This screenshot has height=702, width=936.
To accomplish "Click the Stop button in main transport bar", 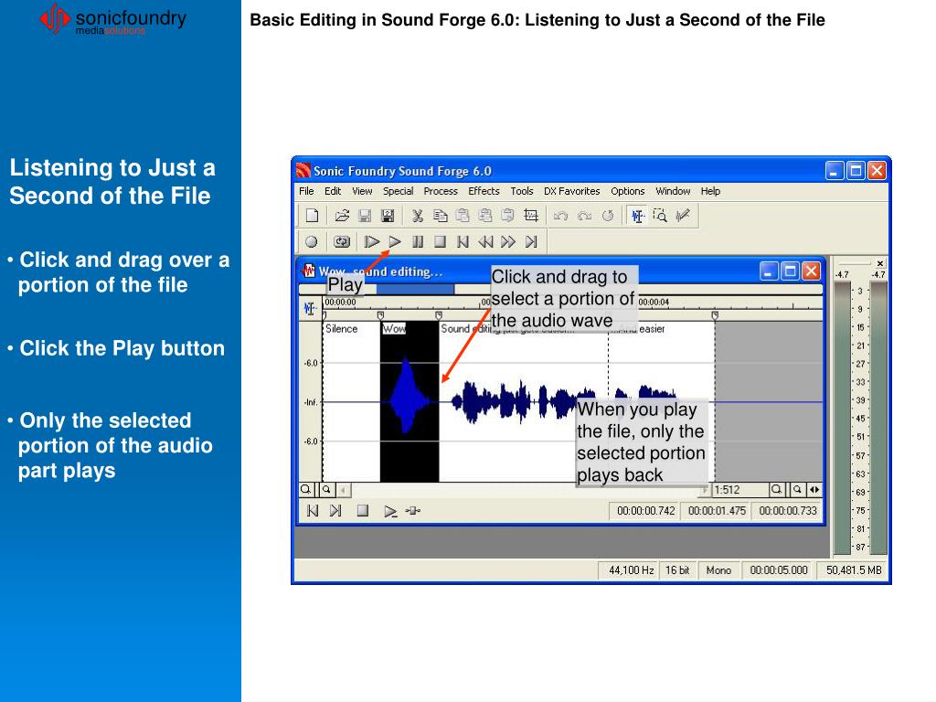I will (x=440, y=241).
